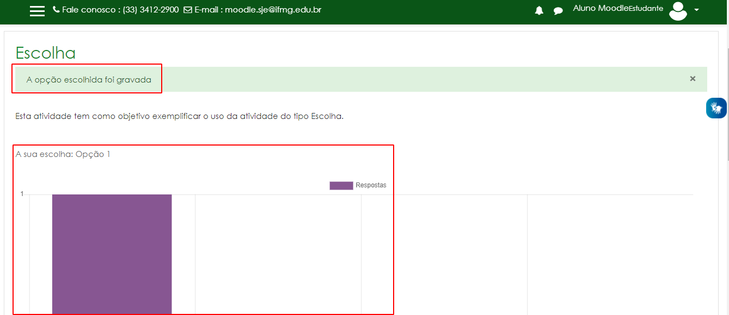Select the Opção 1 link
729x315 pixels.
click(93, 154)
